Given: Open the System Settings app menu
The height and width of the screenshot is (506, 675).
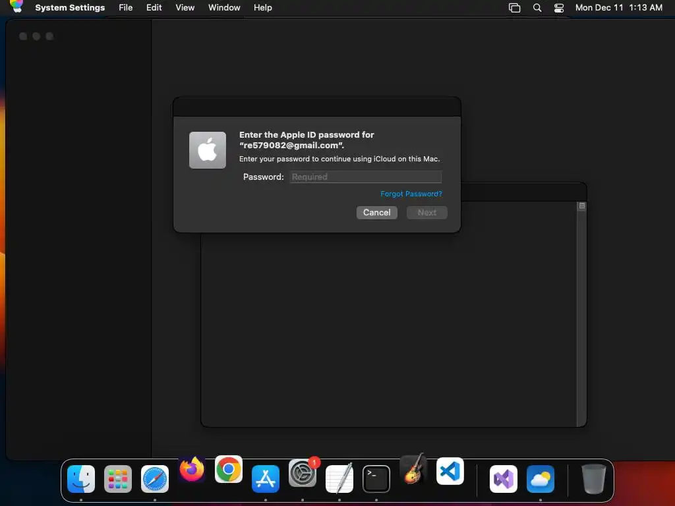Looking at the screenshot, I should 70,8.
